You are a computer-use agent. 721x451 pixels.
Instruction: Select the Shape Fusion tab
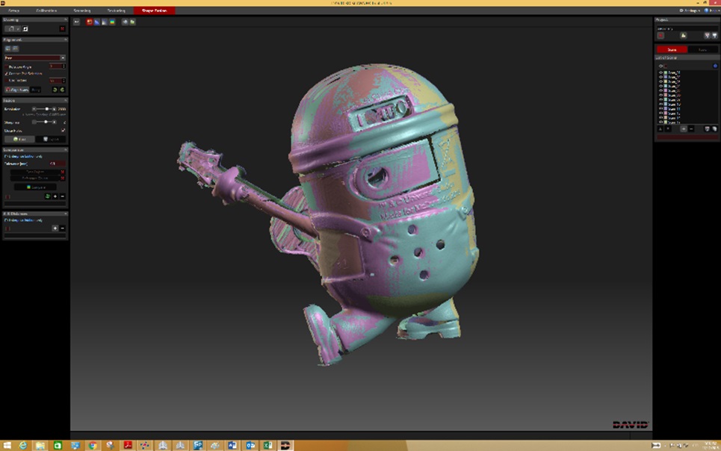click(x=154, y=10)
